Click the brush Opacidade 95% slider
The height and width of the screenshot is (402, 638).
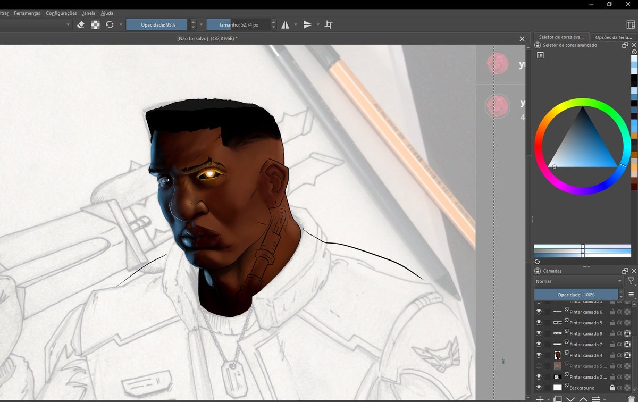(x=158, y=24)
